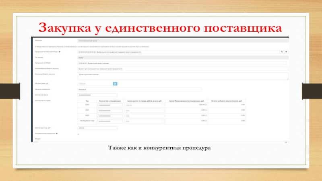
Task: Click the horizontal scrollbar below the form
Action: (x=160, y=142)
